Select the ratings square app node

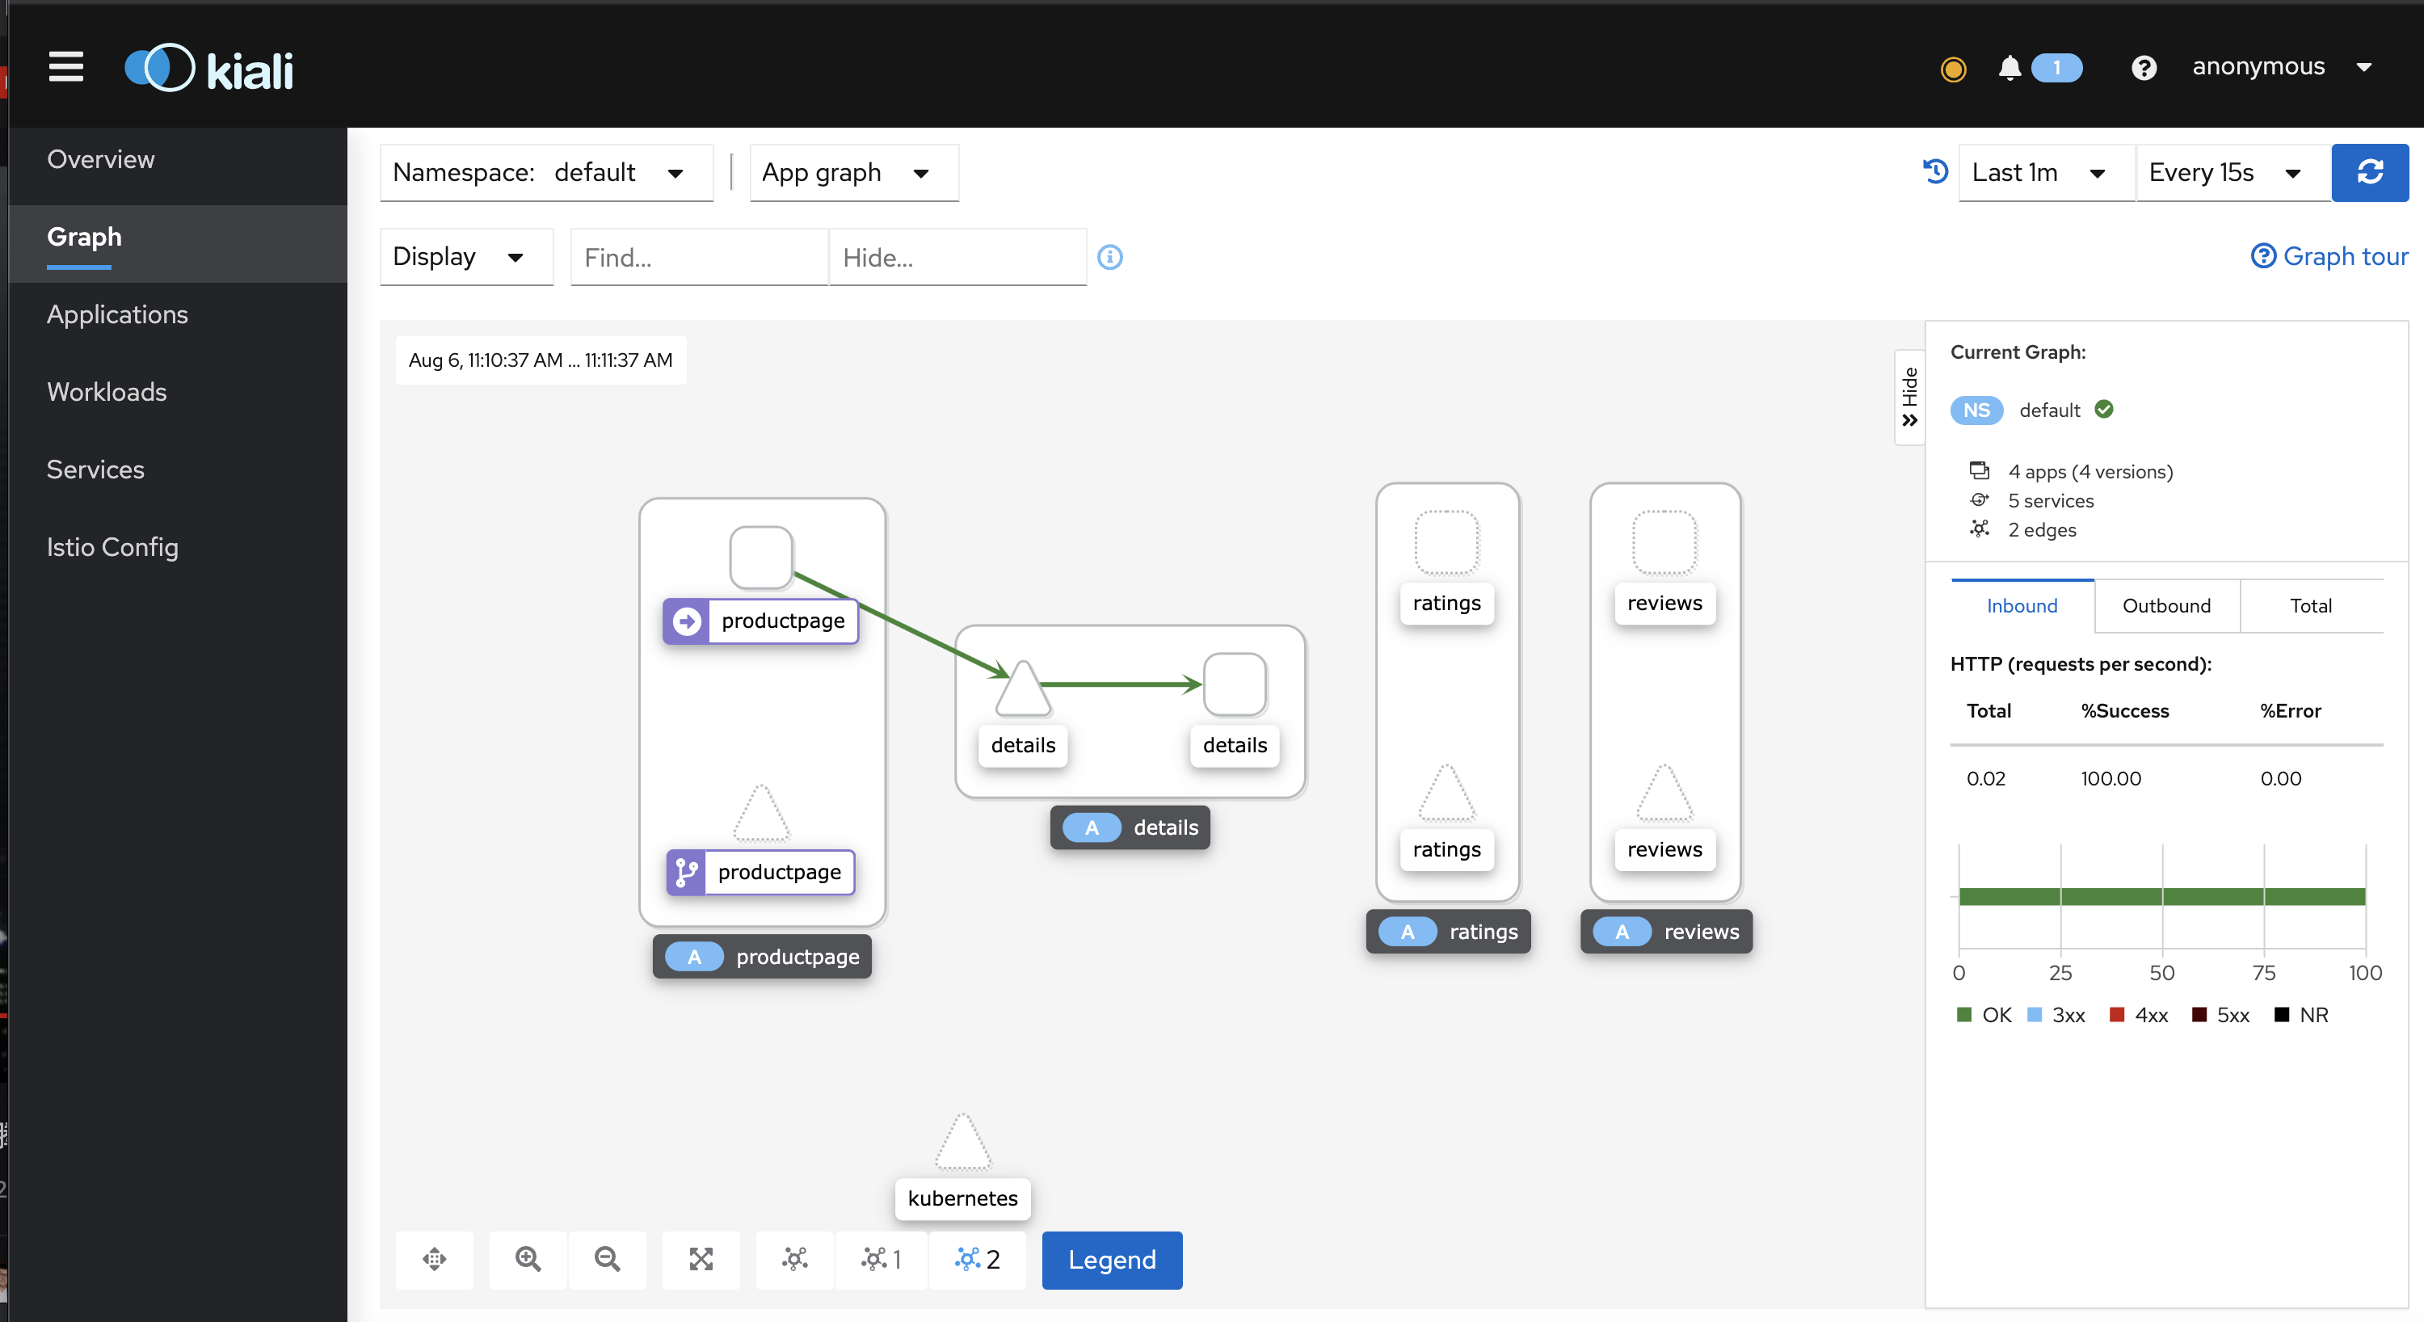coord(1447,543)
